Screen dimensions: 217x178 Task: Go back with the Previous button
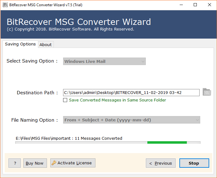[161, 163]
